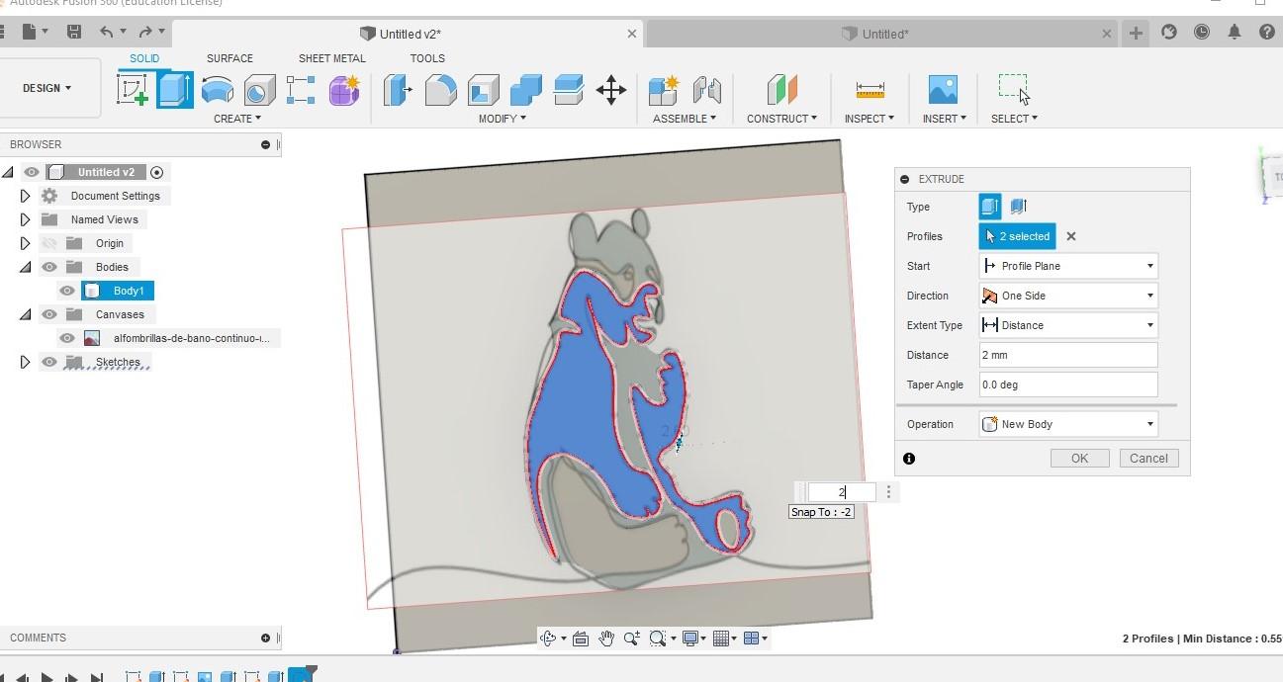
Task: Switch to the SURFACE tab
Action: coord(229,58)
